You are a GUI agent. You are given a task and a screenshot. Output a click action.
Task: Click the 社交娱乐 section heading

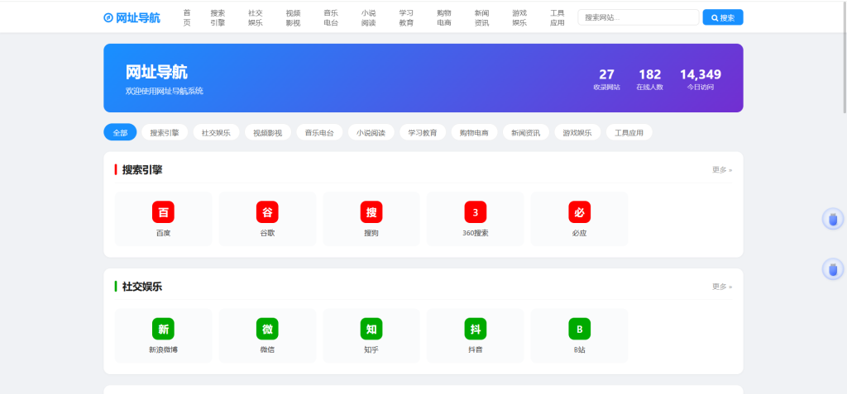(142, 287)
